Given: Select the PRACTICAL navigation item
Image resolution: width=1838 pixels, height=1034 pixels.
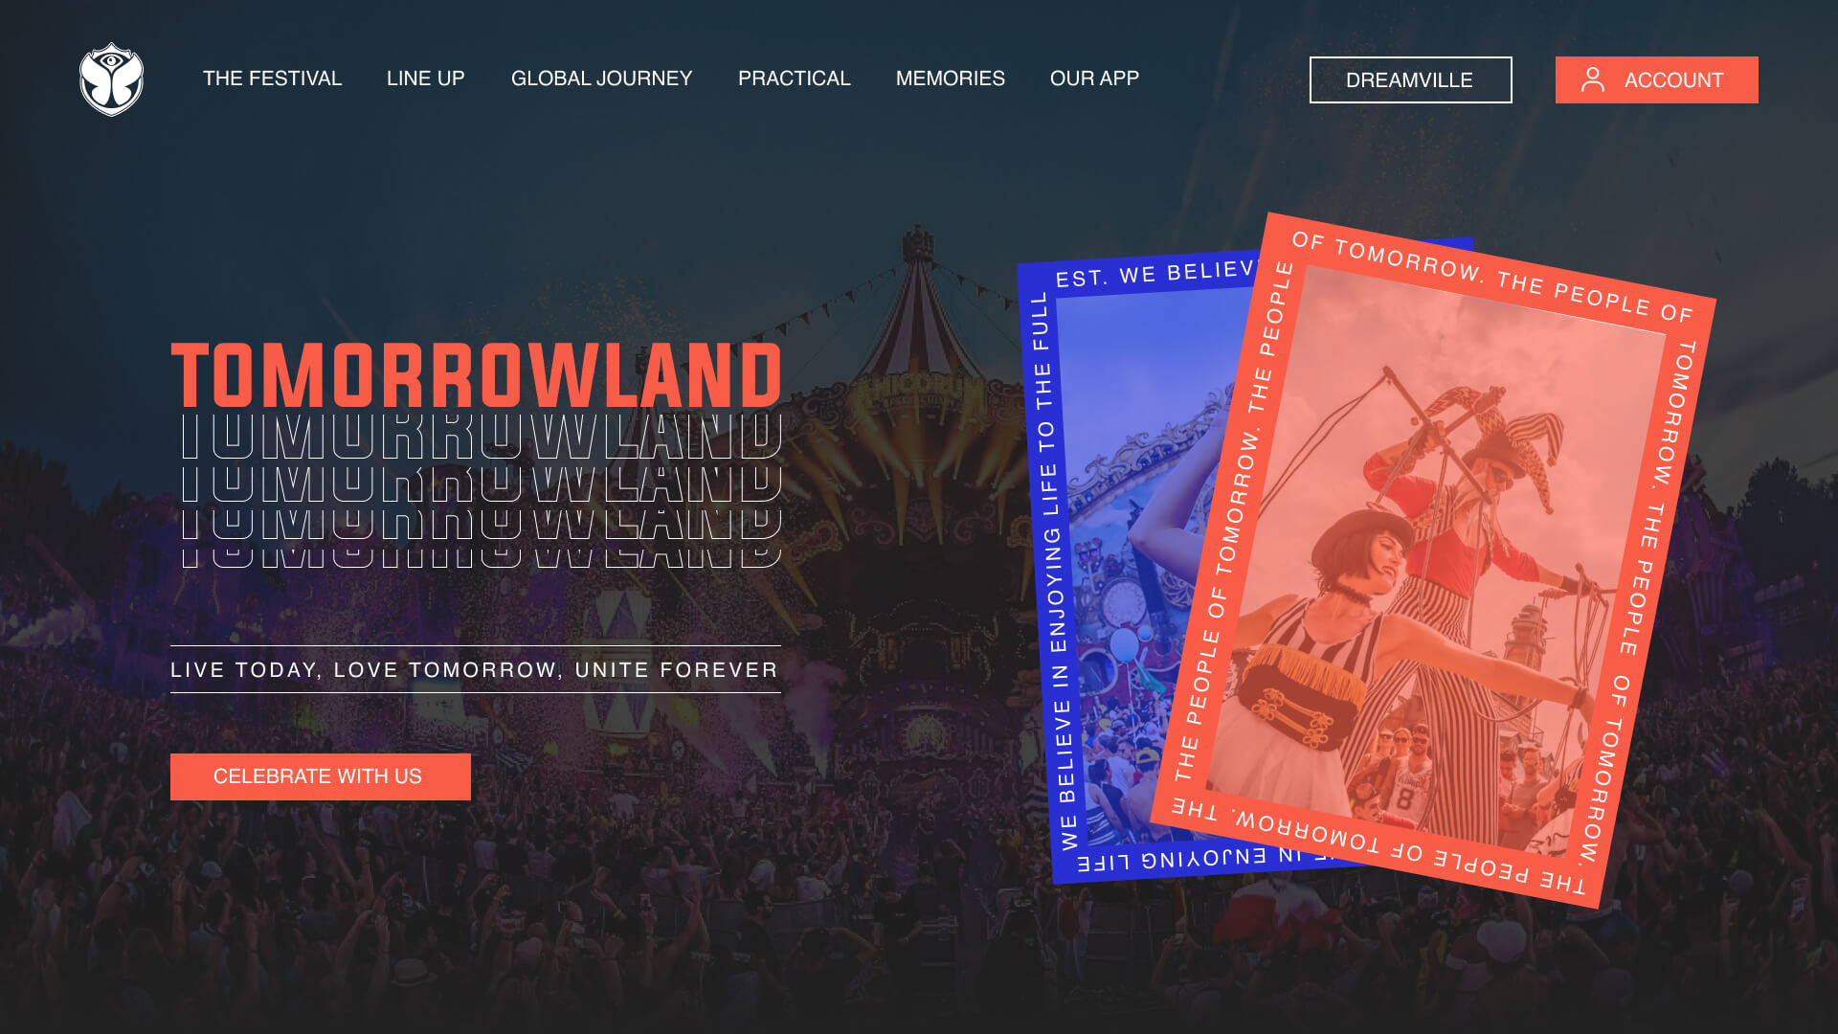Looking at the screenshot, I should click(794, 79).
